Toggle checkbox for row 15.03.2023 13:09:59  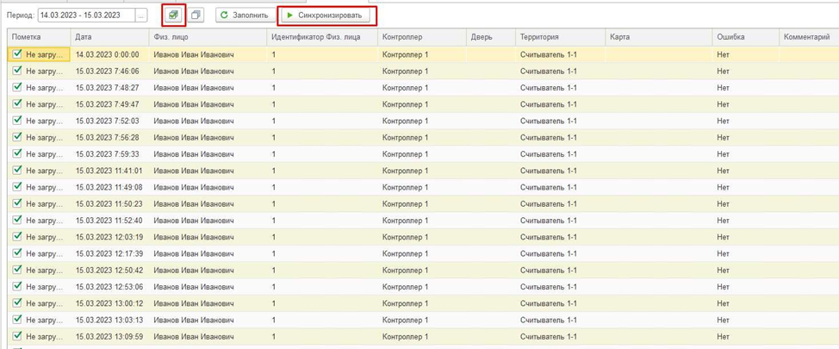point(17,337)
